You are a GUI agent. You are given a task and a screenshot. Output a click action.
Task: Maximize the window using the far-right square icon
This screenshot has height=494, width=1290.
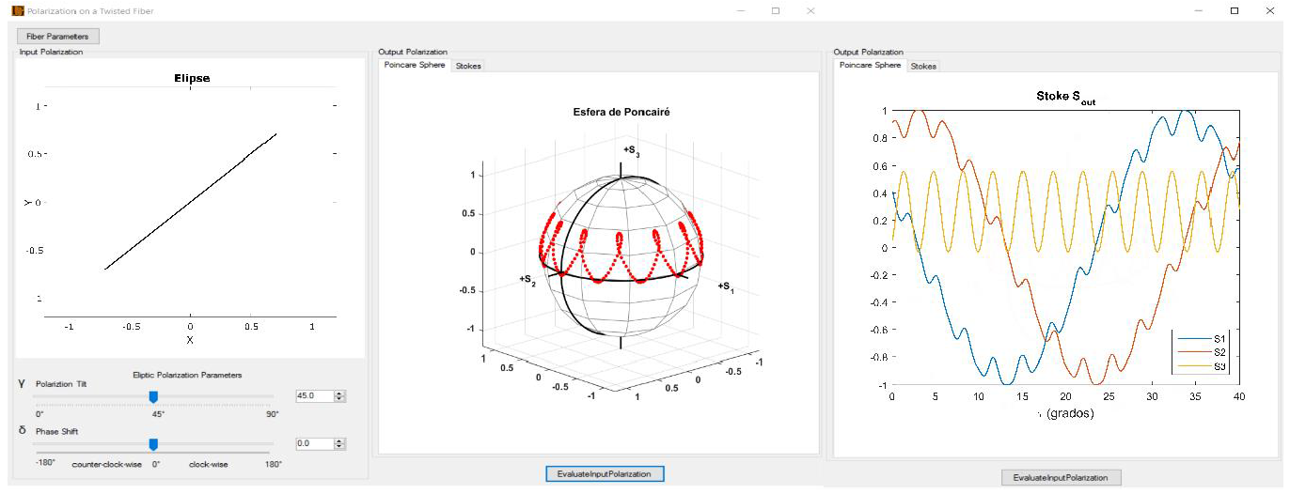pos(1235,10)
